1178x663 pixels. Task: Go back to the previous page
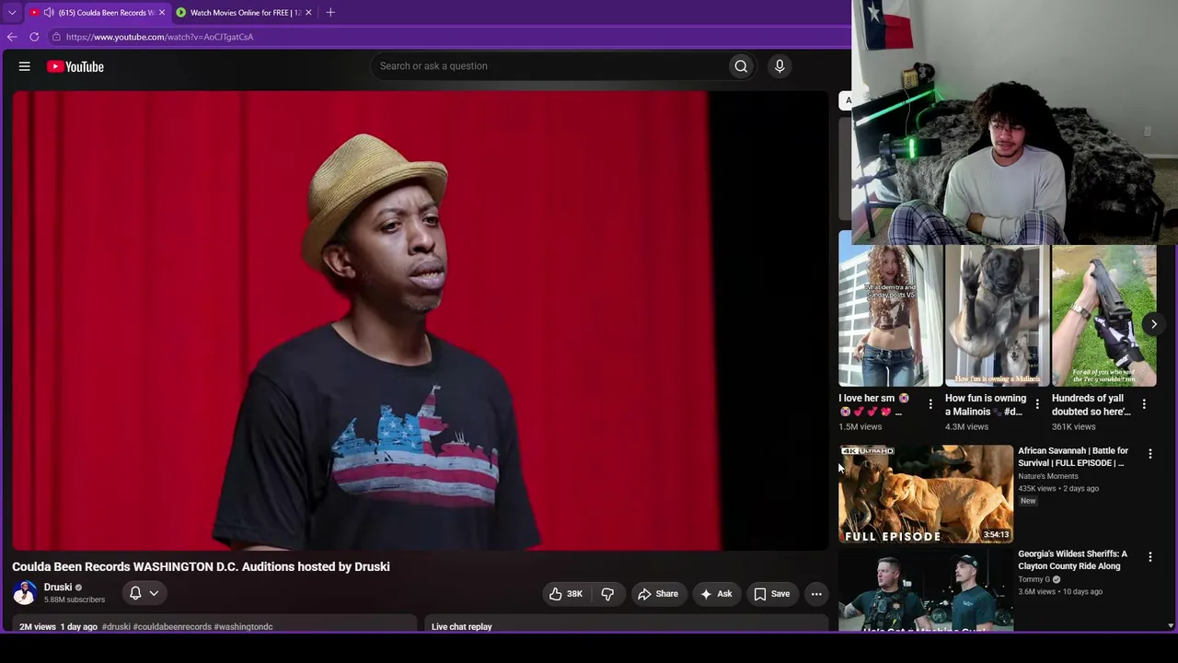[x=12, y=37]
